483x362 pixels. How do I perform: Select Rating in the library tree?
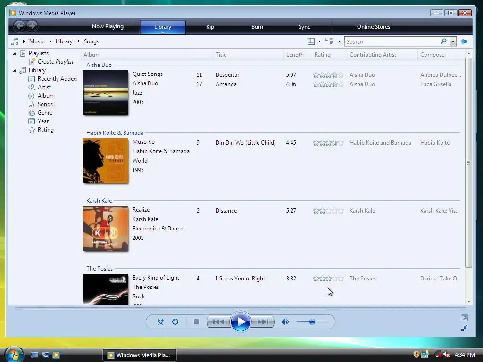point(46,130)
